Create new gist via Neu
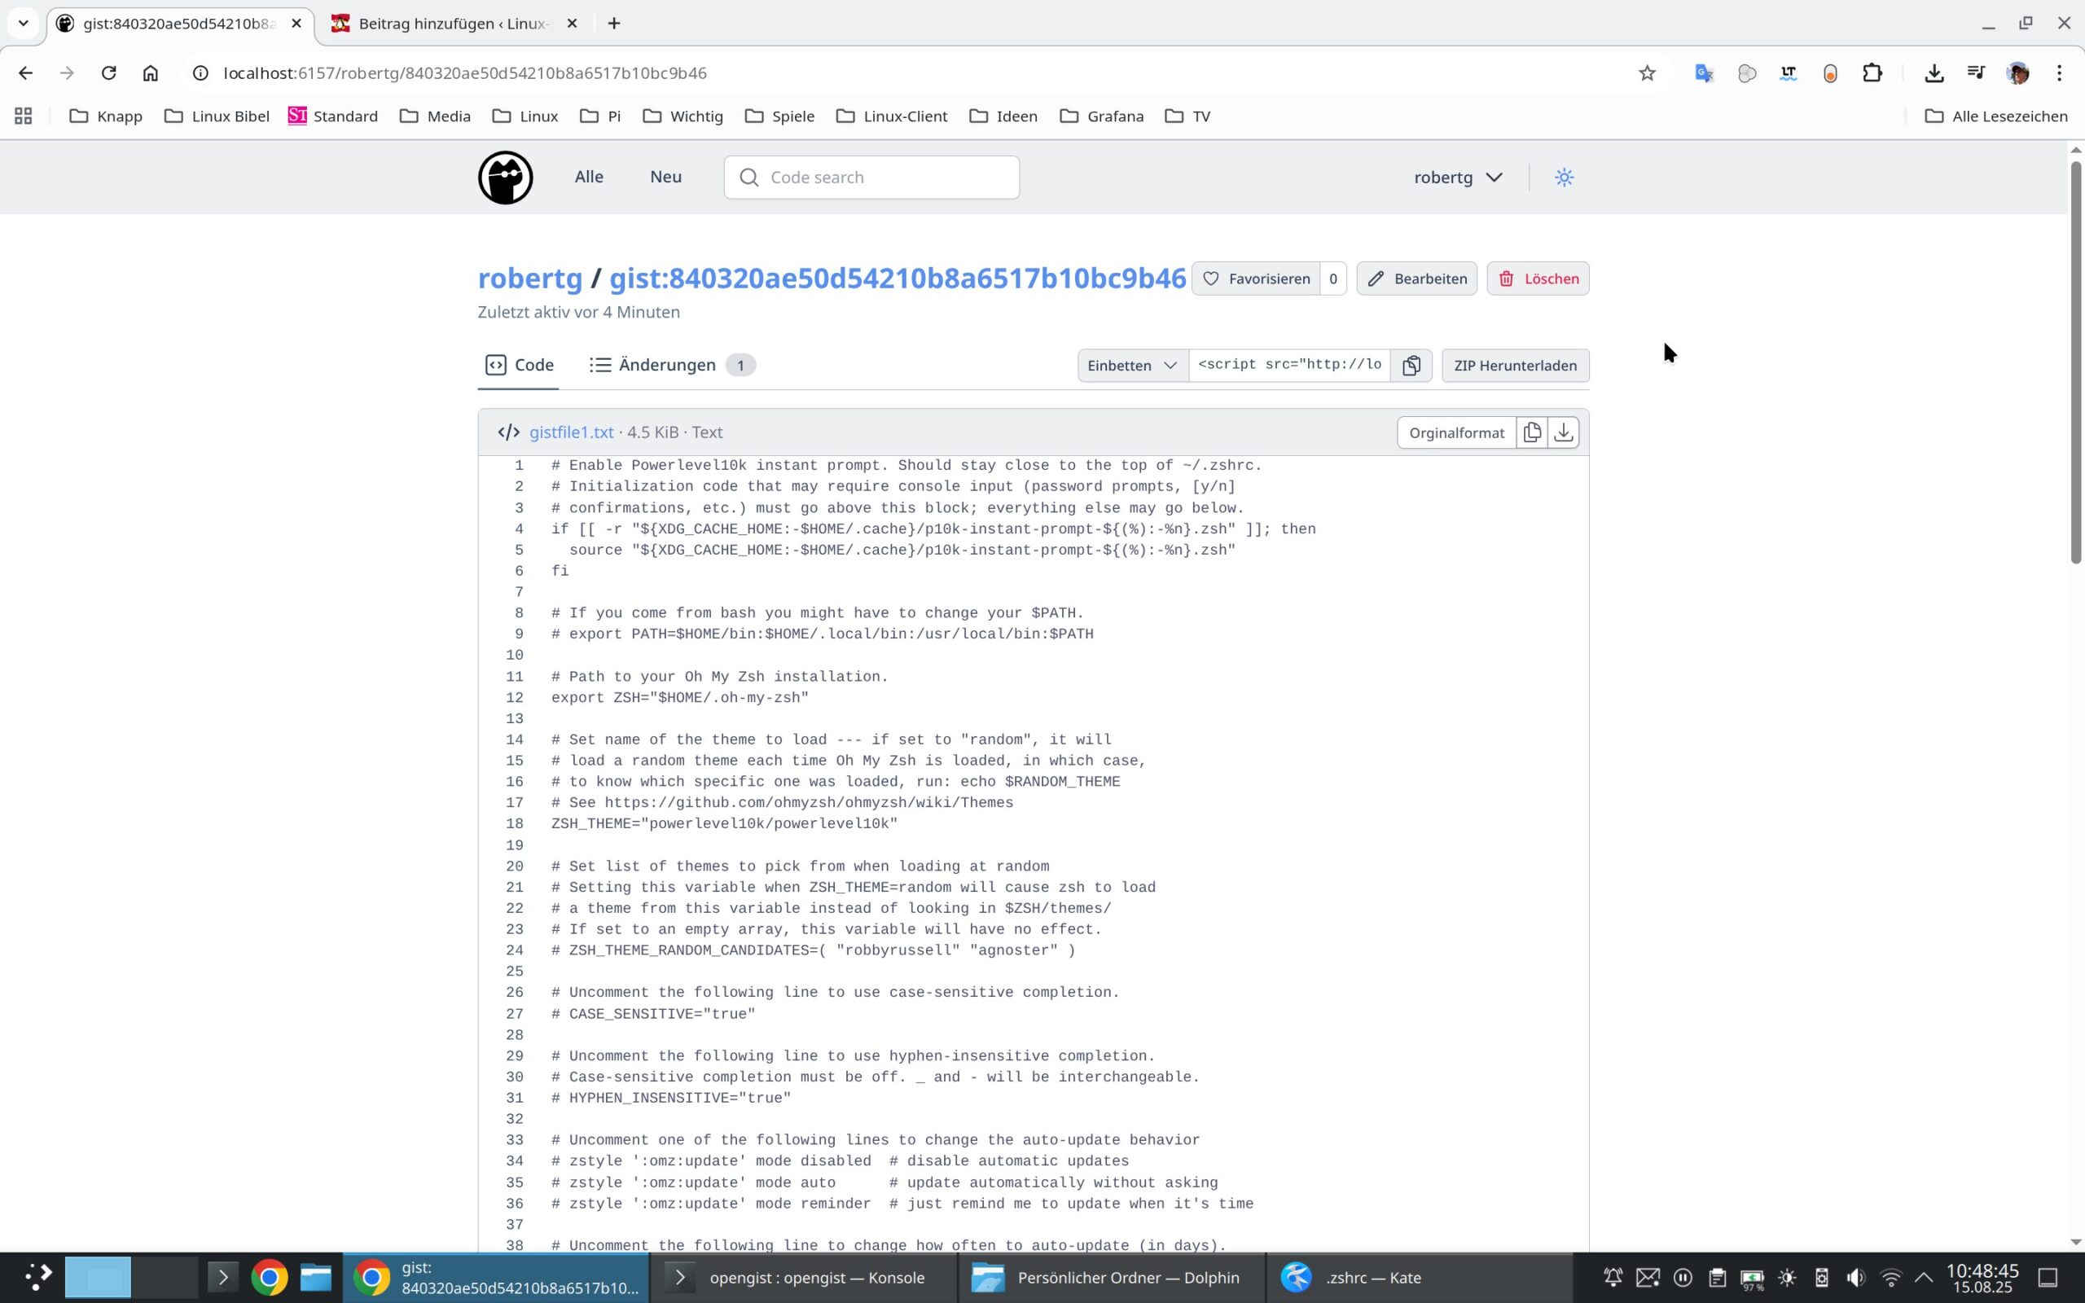2085x1303 pixels. [x=666, y=177]
